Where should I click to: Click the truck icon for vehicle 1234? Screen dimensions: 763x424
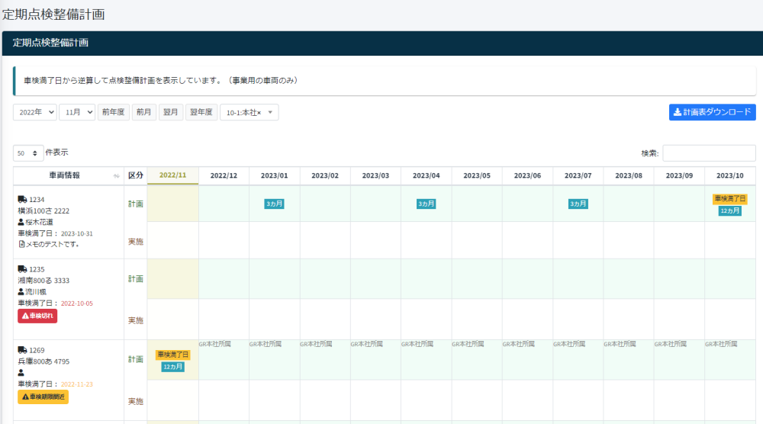pyautogui.click(x=22, y=200)
